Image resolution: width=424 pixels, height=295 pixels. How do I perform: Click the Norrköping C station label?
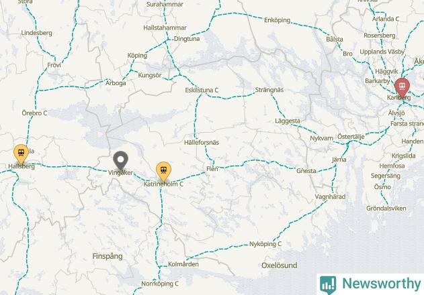(160, 284)
